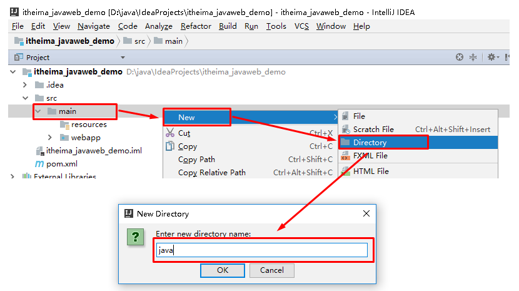The image size is (519, 291).
Task: Collapse the itheima_javaweb_demo root node
Action: pyautogui.click(x=13, y=71)
